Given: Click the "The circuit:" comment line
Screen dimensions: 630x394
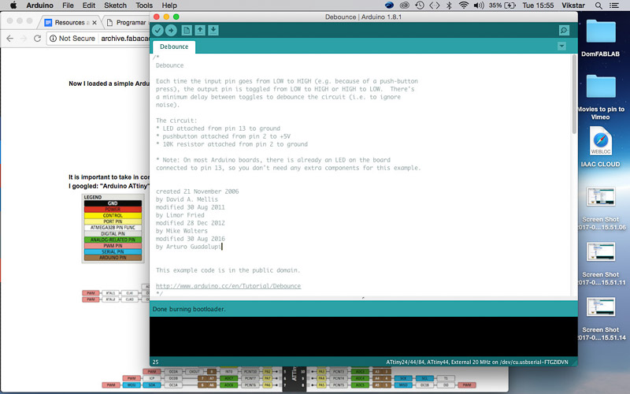Looking at the screenshot, I should [176, 121].
